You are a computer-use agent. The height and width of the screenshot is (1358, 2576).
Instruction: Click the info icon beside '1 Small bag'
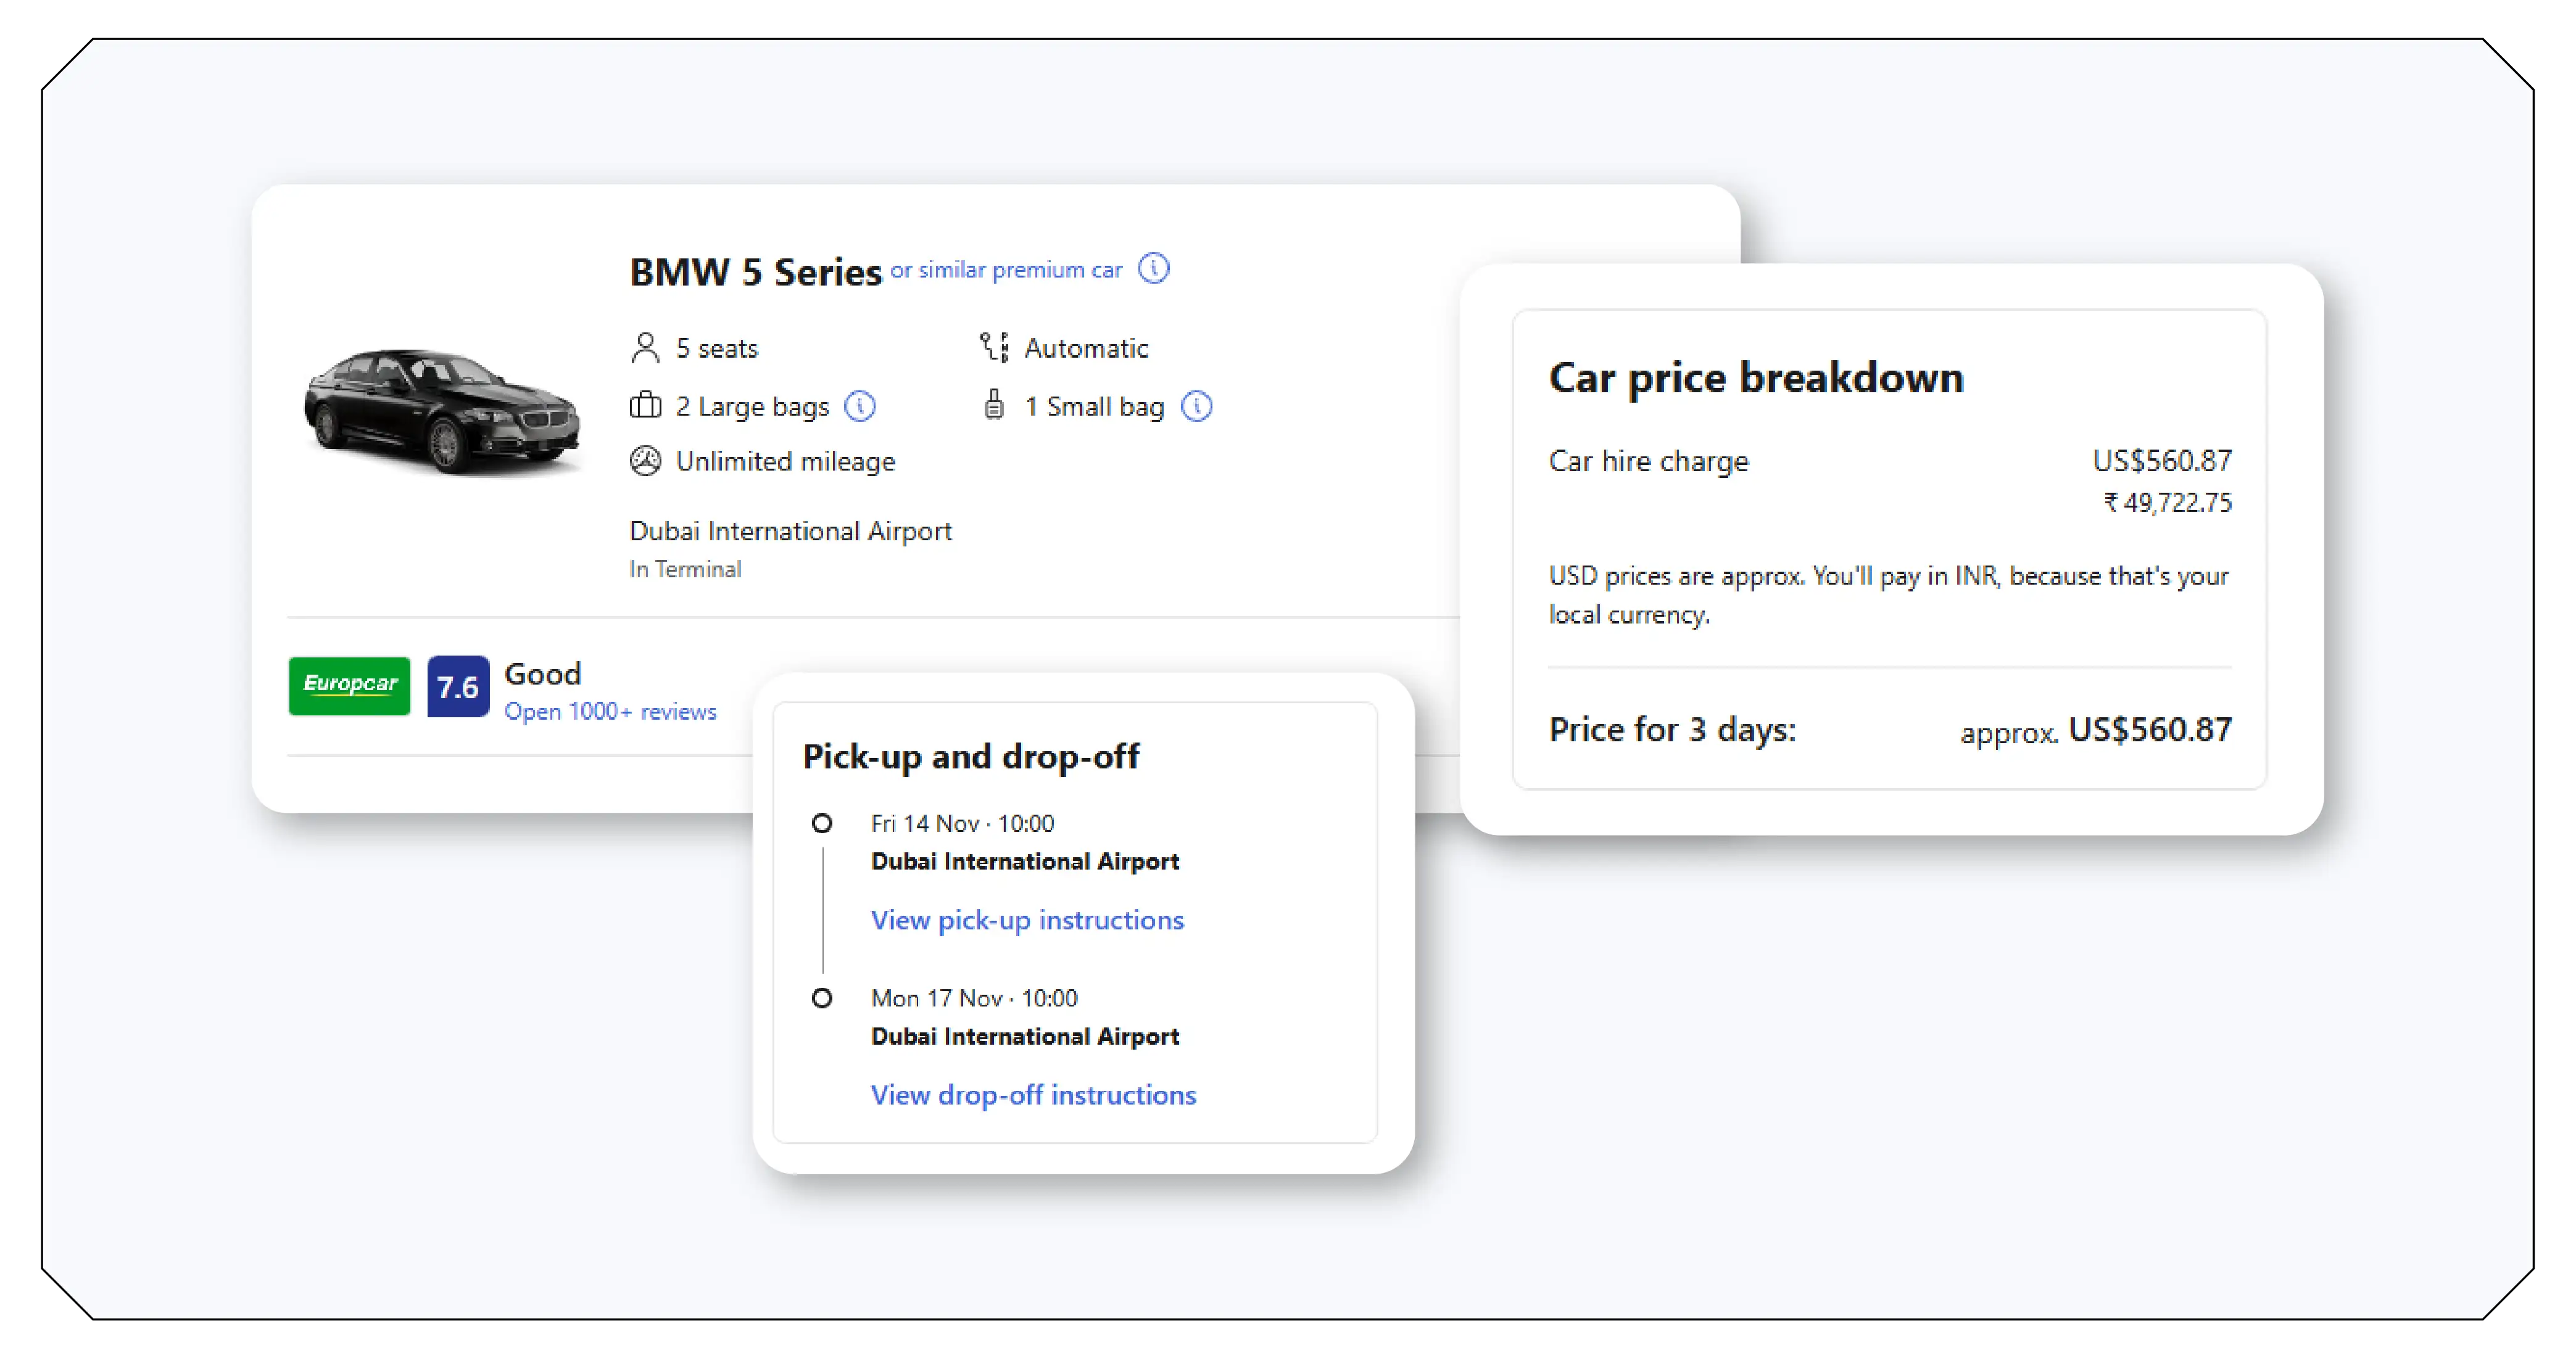1198,406
